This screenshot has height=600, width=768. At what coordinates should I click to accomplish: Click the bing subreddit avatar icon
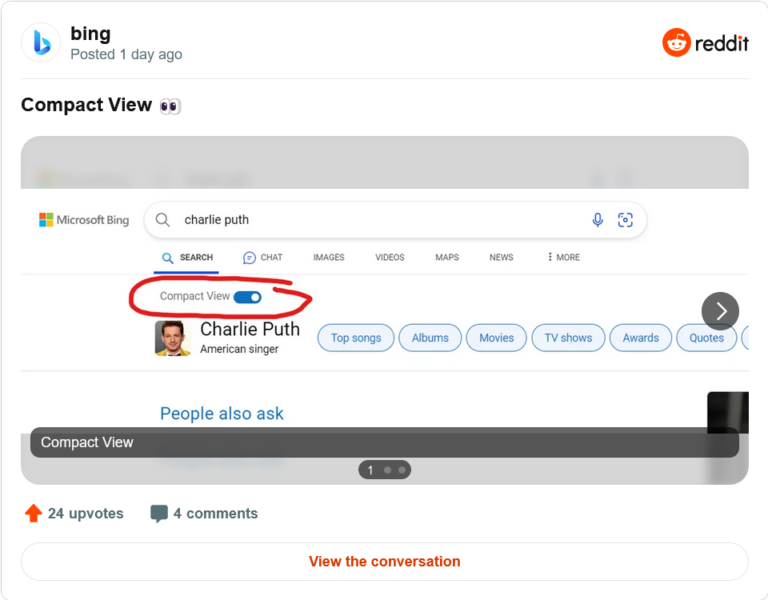(41, 42)
